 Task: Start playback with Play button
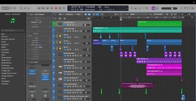click(x=52, y=8)
